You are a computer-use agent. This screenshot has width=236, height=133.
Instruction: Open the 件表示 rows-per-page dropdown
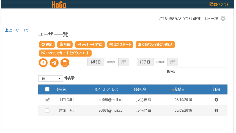pyautogui.click(x=51, y=79)
